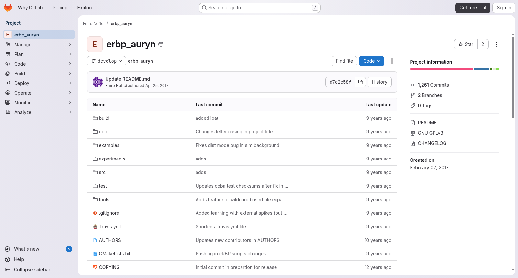The height and width of the screenshot is (278, 518).
Task: Click the experiments folder icon
Action: click(95, 159)
